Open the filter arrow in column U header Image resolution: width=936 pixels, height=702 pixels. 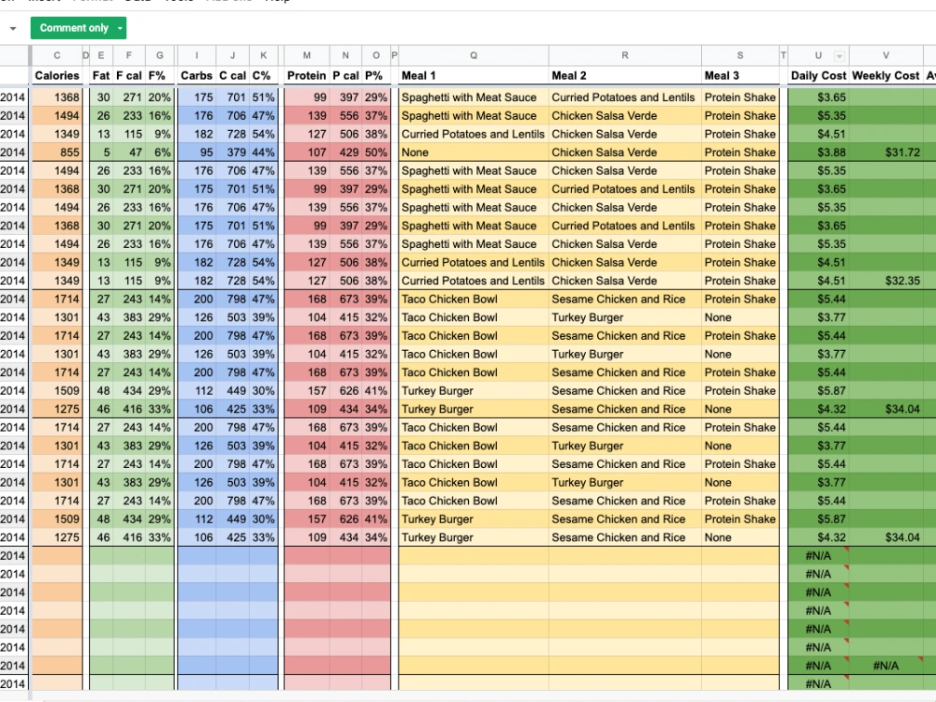(x=839, y=56)
